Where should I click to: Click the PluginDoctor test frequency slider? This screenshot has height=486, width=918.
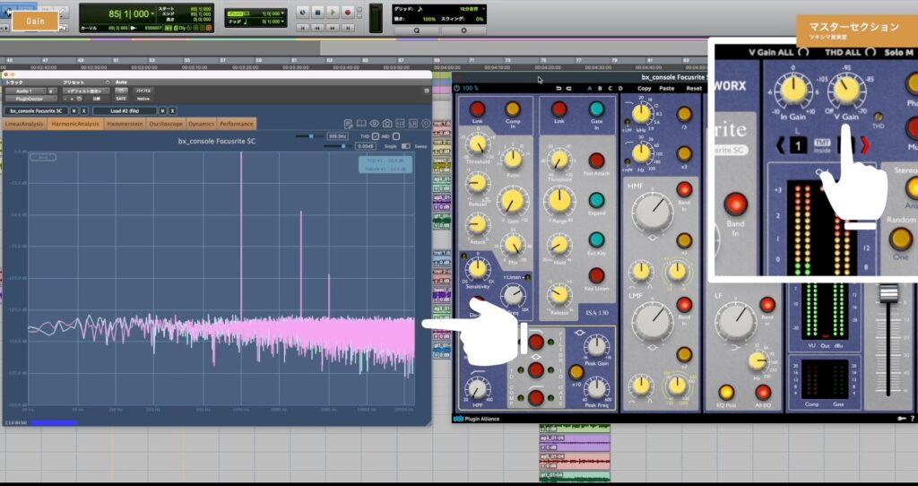[x=309, y=135]
